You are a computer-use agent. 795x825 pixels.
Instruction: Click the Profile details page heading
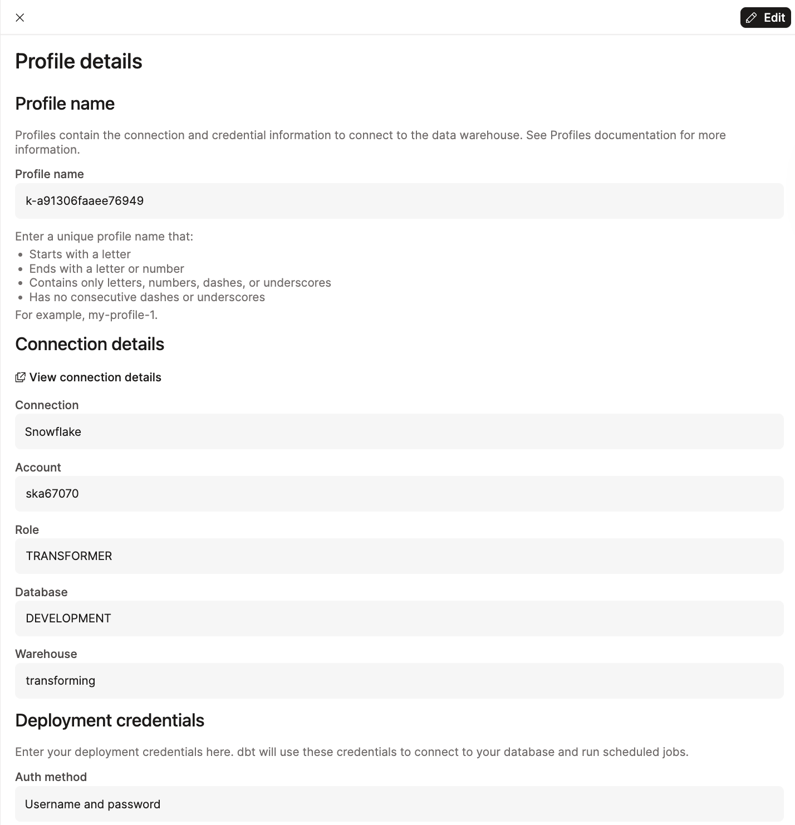[79, 61]
